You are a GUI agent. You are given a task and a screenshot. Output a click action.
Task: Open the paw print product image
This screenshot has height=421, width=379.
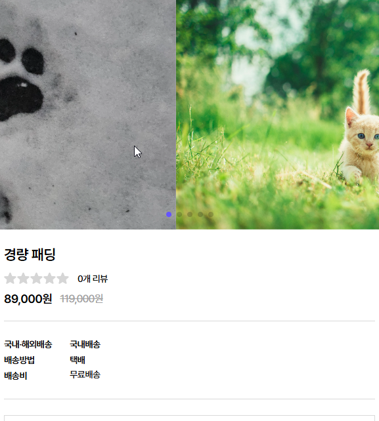[x=88, y=115]
